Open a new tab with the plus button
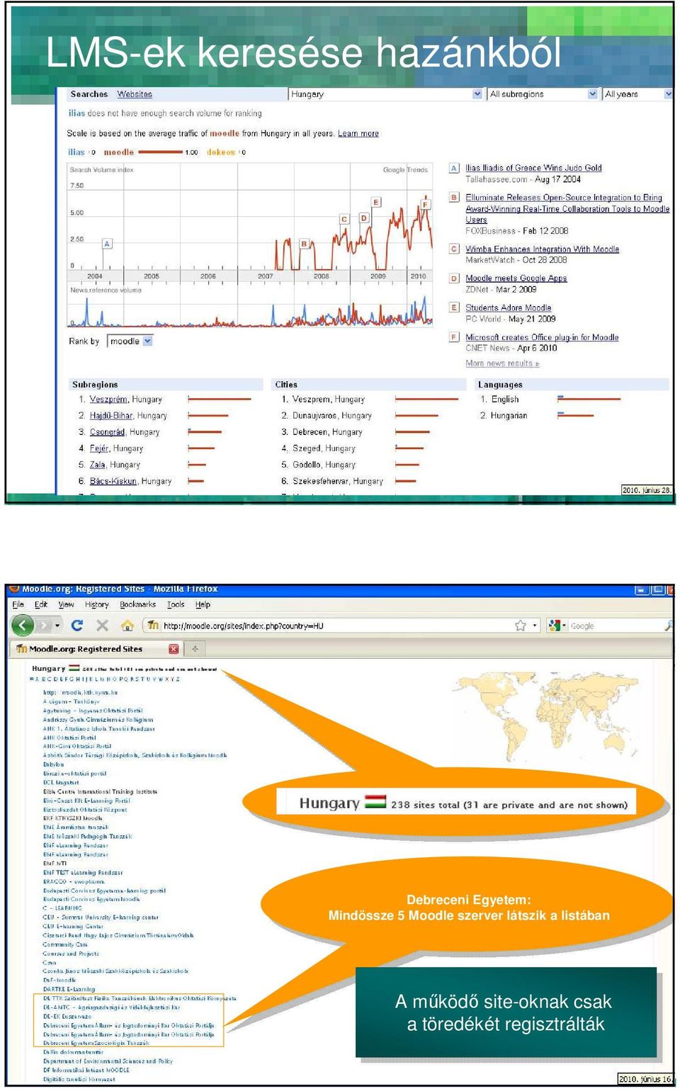This screenshot has width=680, height=1091. pyautogui.click(x=195, y=648)
